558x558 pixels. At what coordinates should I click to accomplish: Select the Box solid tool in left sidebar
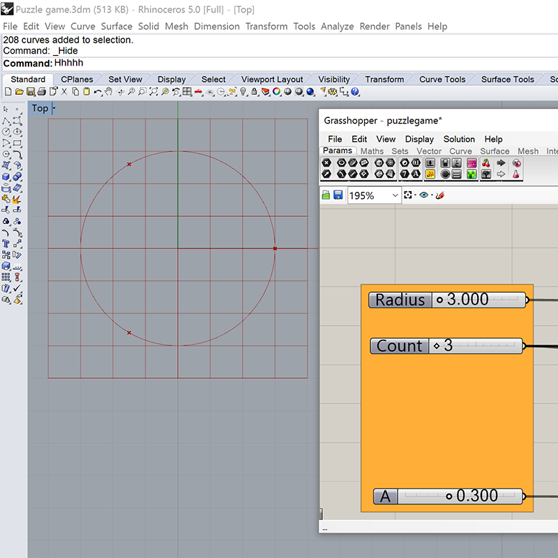click(6, 177)
